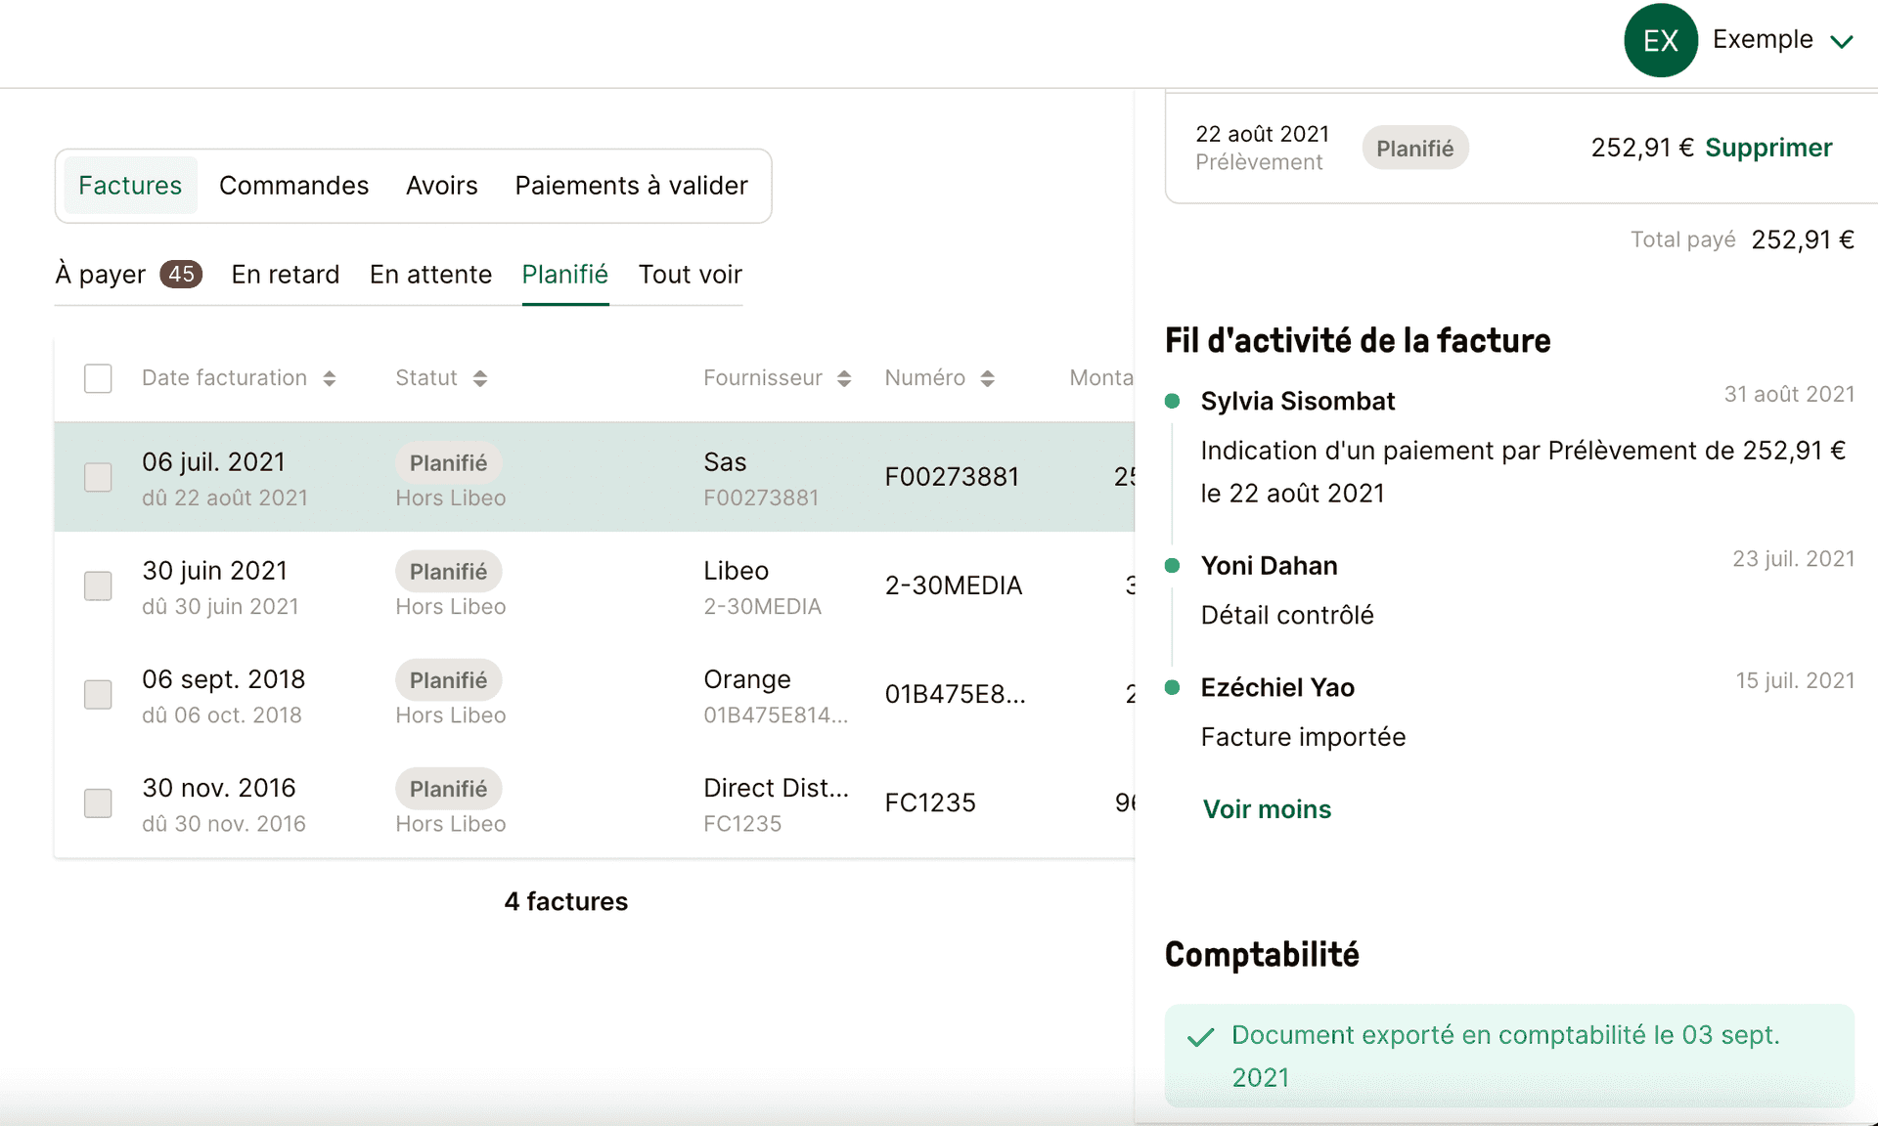
Task: Check the select-all invoices checkbox
Action: pos(98,379)
